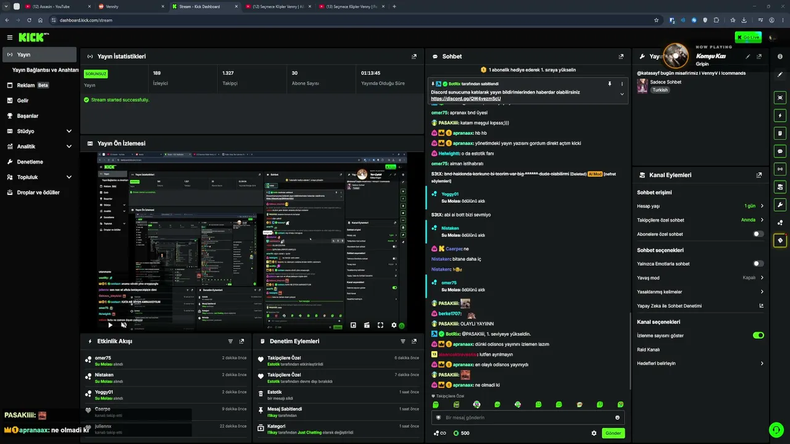The height and width of the screenshot is (444, 790).
Task: Pop out the Sohbet chat panel
Action: pos(621,56)
